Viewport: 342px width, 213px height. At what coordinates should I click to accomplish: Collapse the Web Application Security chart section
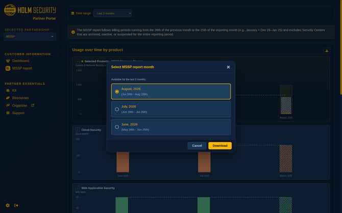(x=78, y=188)
